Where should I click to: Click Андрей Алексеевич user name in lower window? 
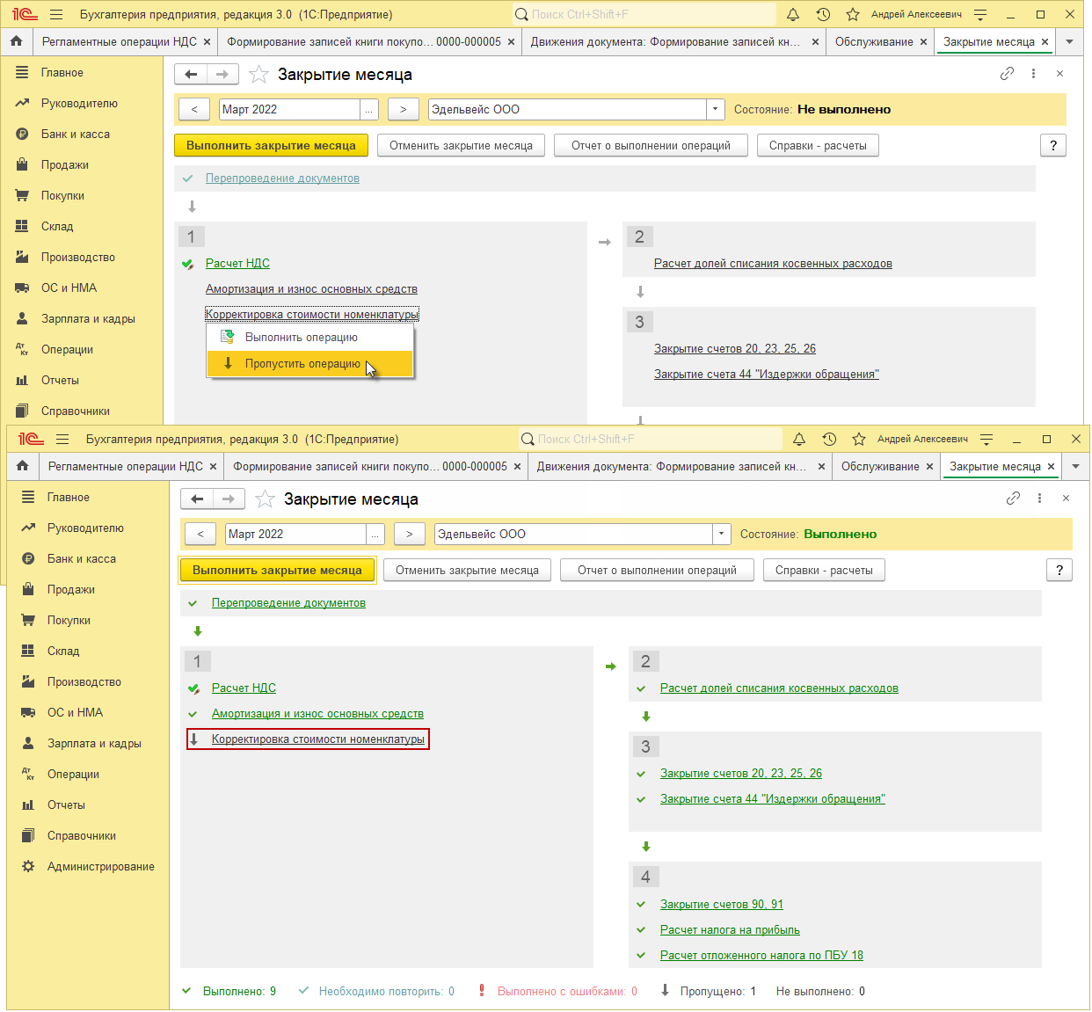click(922, 439)
